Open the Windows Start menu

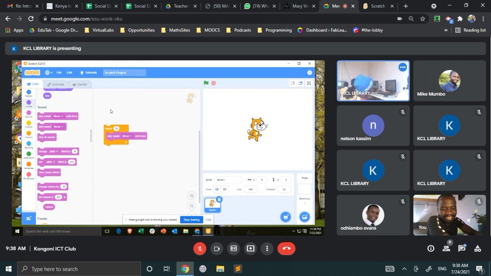click(x=8, y=269)
